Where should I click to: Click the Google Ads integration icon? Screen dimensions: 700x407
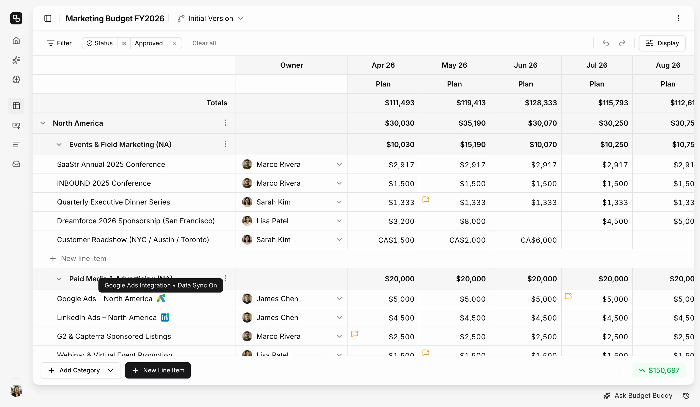[x=161, y=298]
